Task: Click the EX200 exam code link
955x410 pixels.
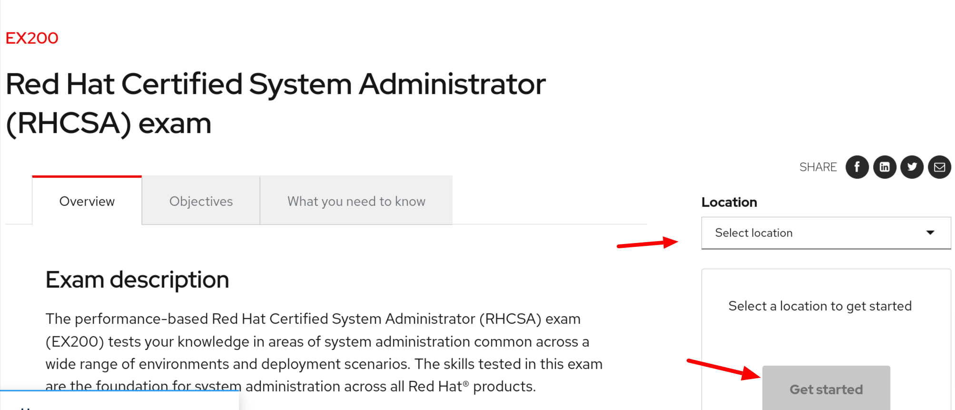Action: (x=31, y=38)
